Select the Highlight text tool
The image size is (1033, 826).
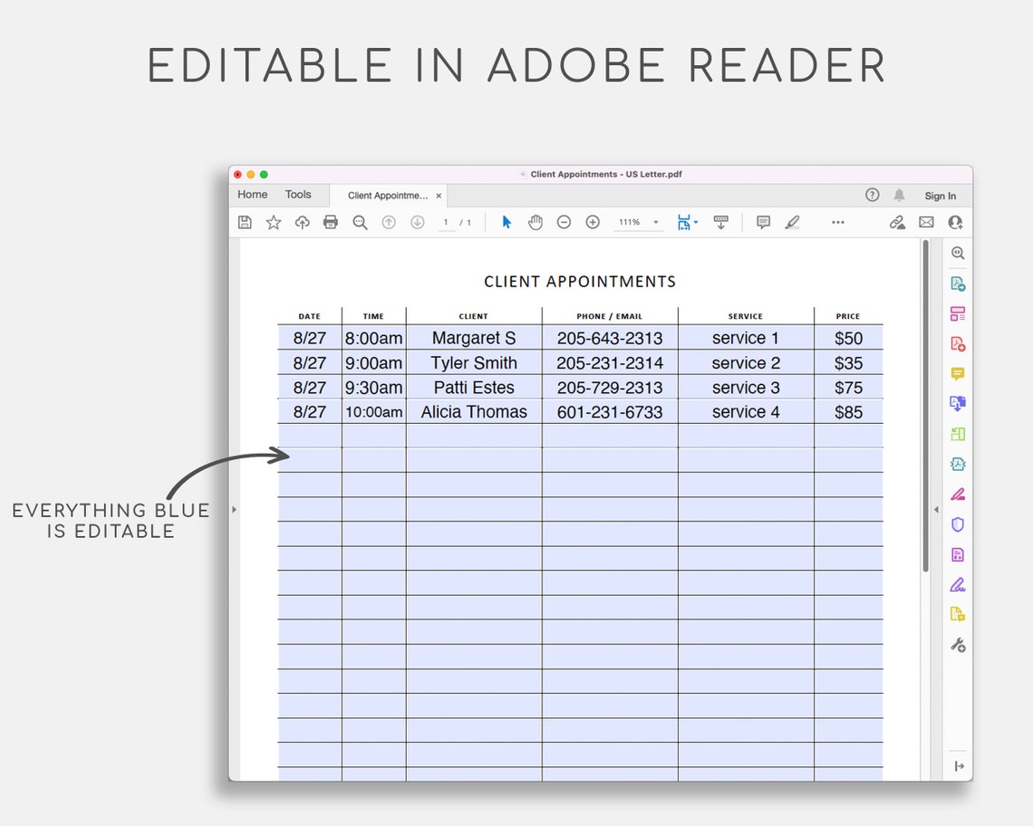[792, 222]
